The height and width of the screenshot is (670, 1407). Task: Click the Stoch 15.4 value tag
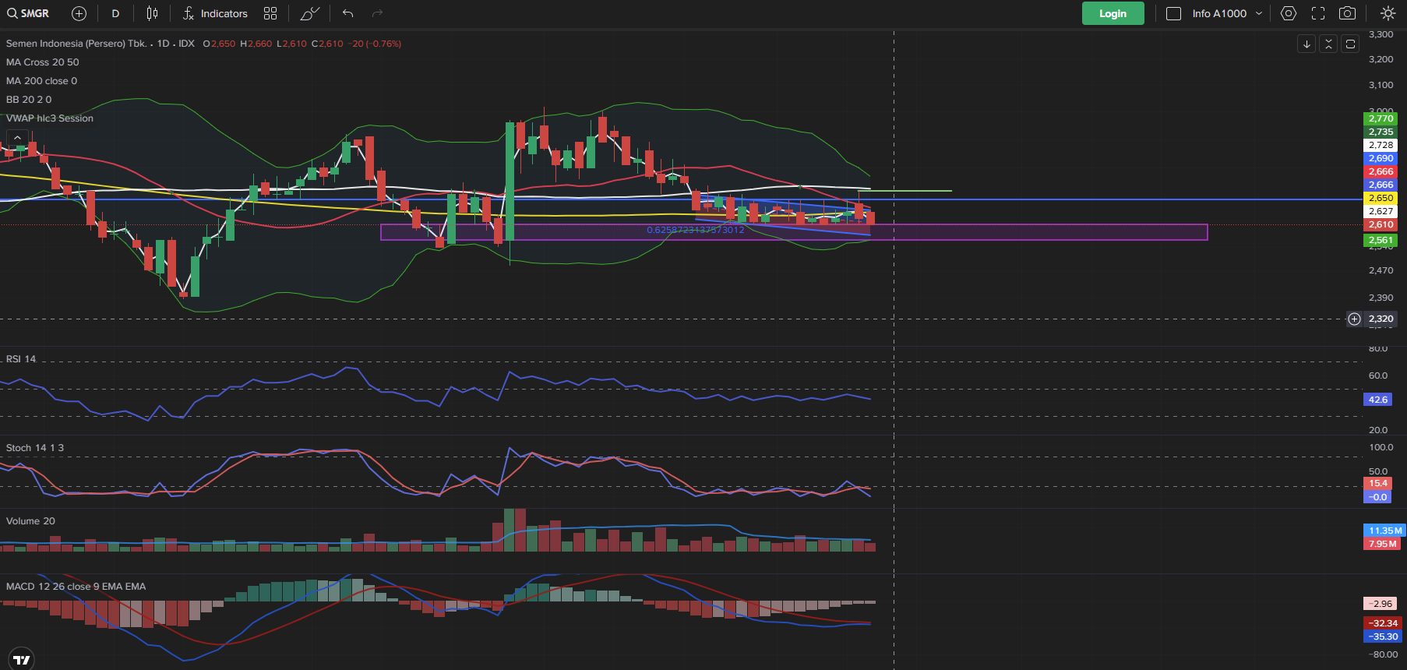point(1377,483)
